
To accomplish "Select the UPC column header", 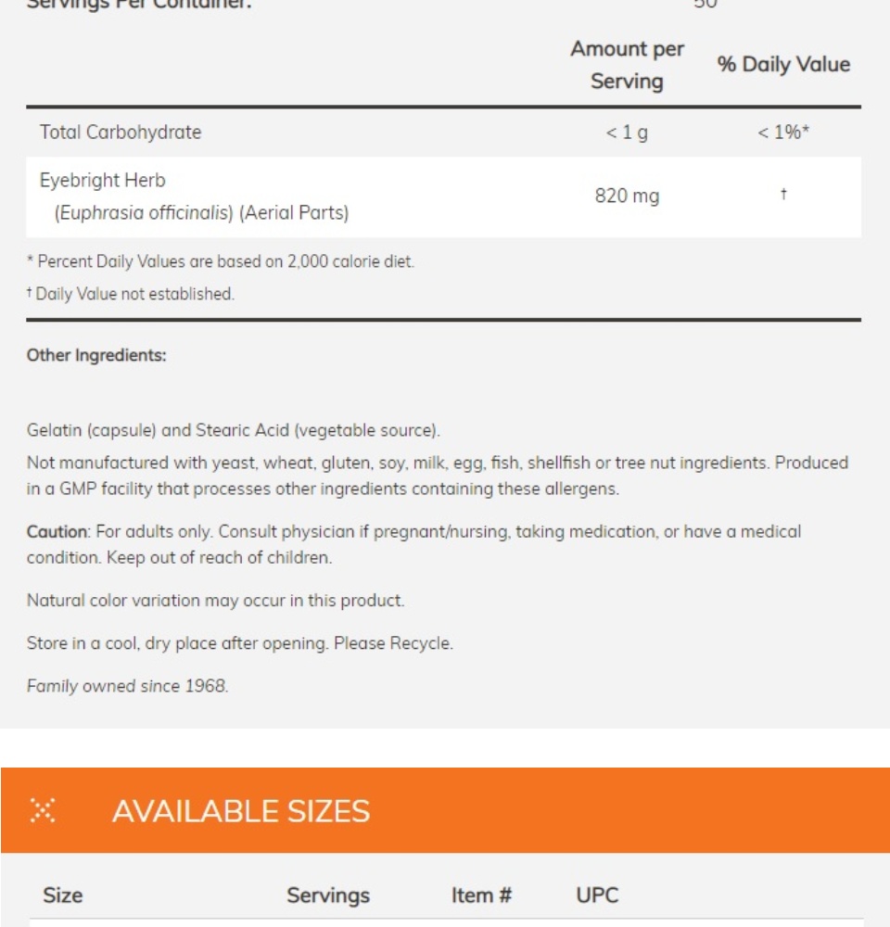I will pyautogui.click(x=597, y=895).
